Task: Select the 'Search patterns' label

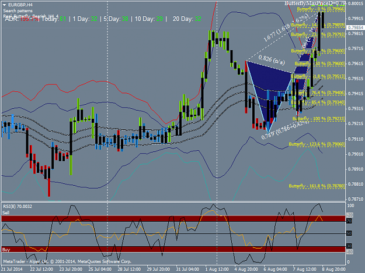Action: pos(18,10)
